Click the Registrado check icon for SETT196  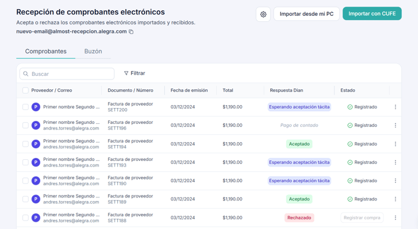click(x=350, y=125)
